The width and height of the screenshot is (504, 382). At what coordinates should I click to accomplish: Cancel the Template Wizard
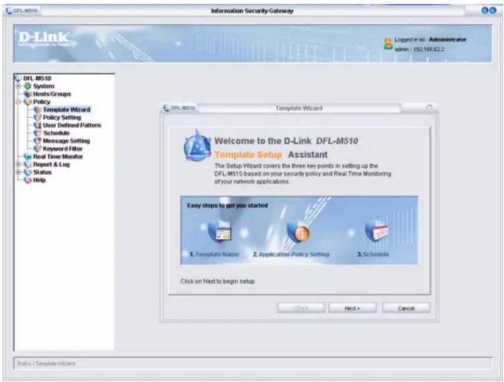click(406, 308)
